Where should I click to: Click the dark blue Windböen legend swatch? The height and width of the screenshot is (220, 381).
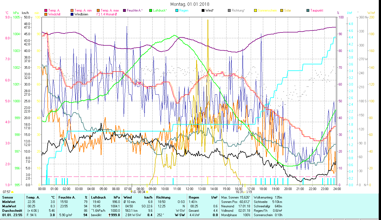point(72,14)
